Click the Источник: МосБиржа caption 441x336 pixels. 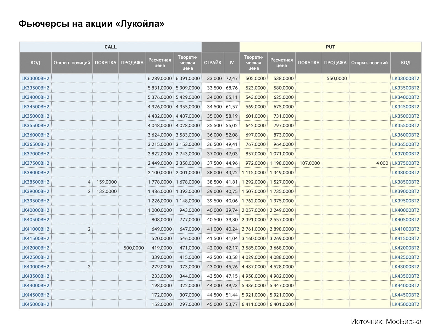click(x=386, y=321)
